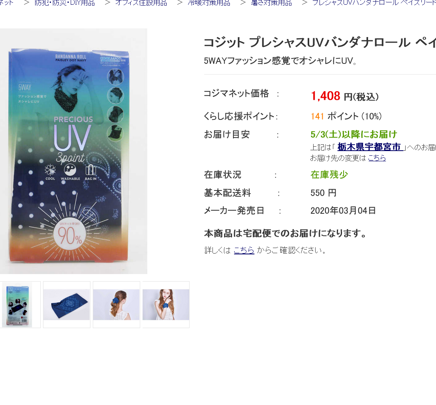Go to オフィス仮設用品 breadcrumb category

click(x=141, y=3)
